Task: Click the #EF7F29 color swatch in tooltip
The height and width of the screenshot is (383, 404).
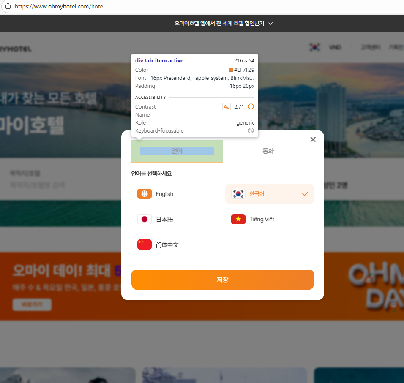Action: click(231, 70)
